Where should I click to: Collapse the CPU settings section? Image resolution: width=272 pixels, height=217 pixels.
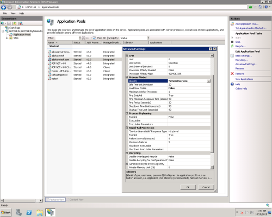pos(127,56)
